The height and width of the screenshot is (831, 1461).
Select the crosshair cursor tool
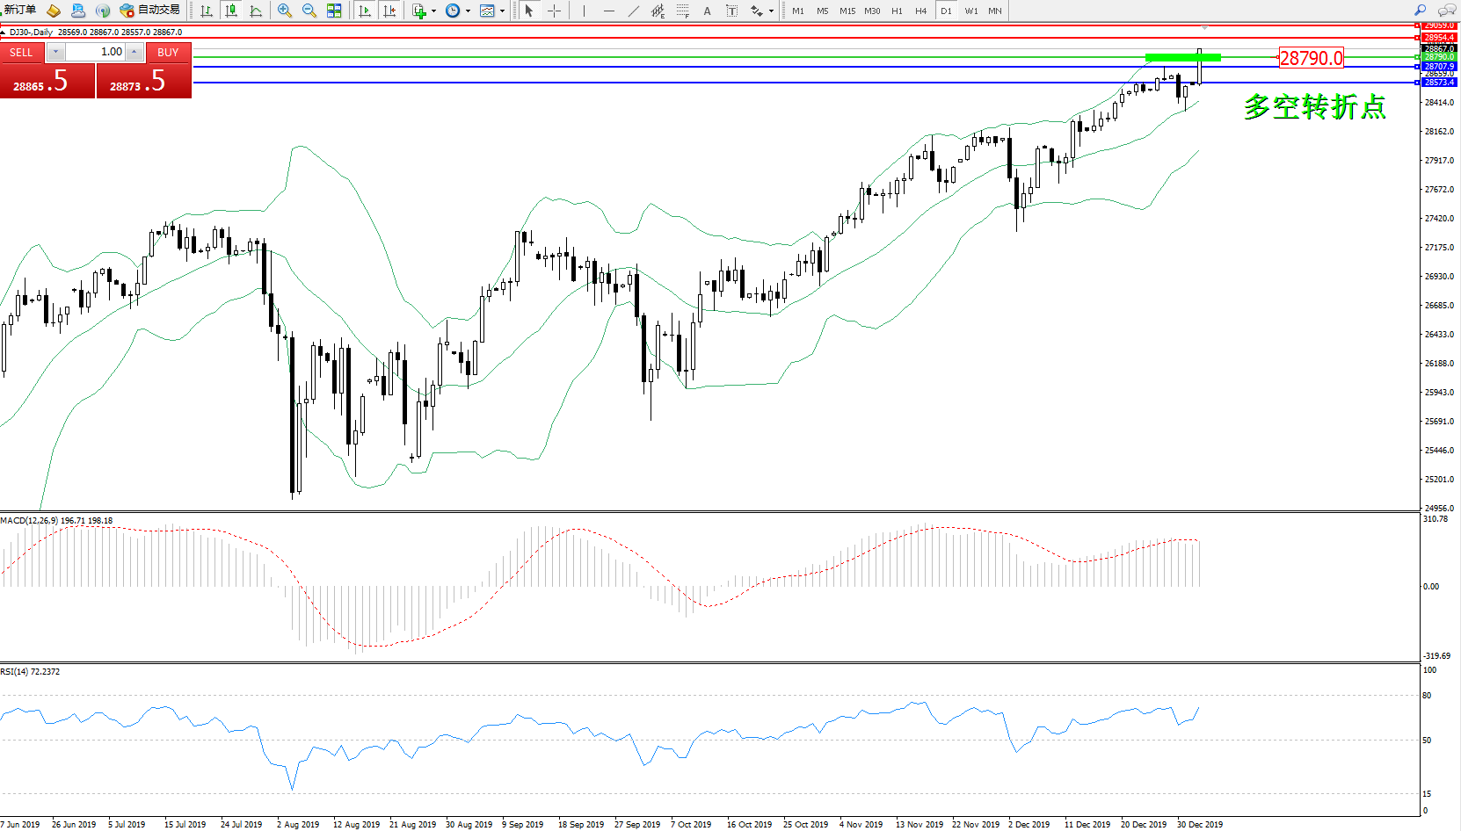click(x=555, y=11)
